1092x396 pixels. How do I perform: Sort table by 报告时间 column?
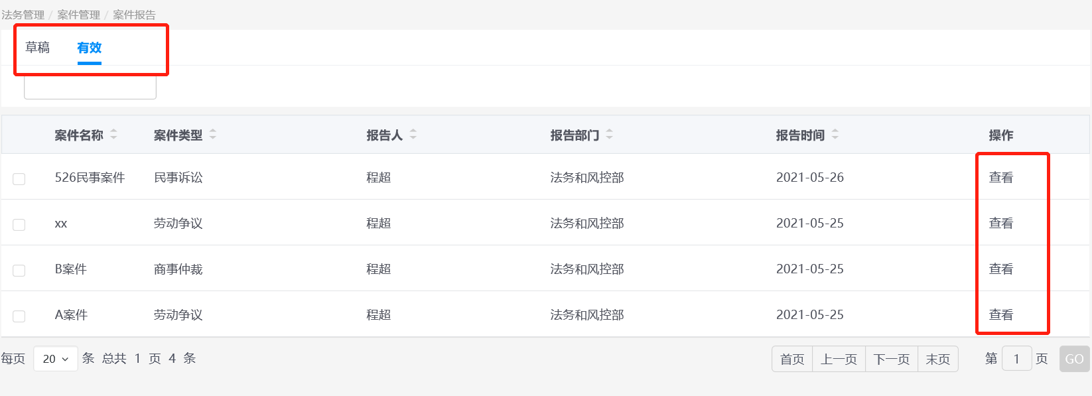pyautogui.click(x=835, y=135)
